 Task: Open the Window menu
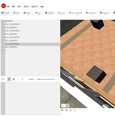point(35,7)
